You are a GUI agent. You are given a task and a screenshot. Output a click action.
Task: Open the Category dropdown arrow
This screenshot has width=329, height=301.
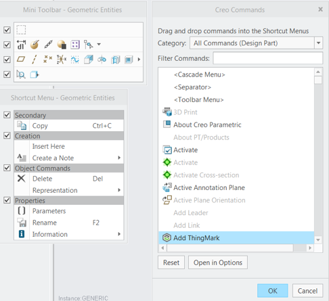318,43
